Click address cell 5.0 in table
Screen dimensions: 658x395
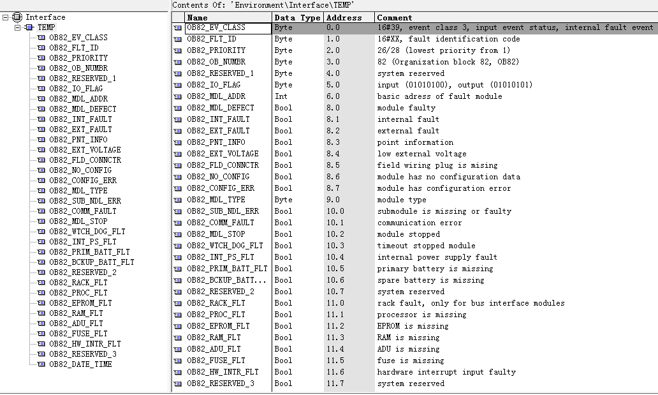pos(349,85)
